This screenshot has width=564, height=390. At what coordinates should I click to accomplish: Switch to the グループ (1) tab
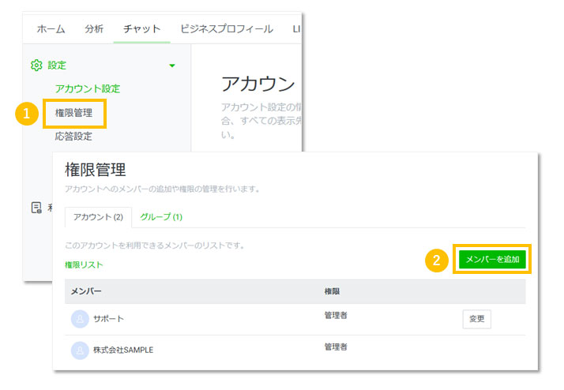point(161,216)
